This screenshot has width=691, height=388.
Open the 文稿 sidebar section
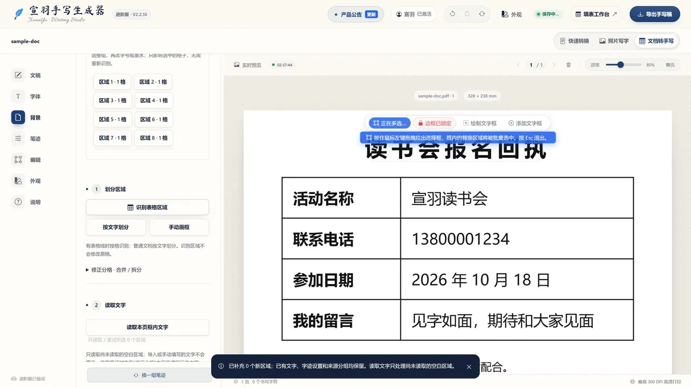tap(27, 75)
